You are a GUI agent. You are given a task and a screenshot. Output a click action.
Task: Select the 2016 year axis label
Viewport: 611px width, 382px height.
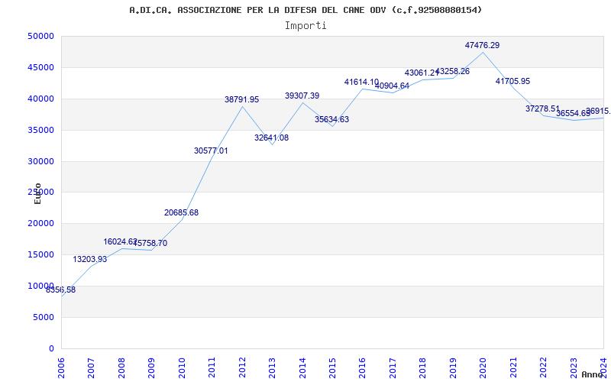(x=363, y=368)
